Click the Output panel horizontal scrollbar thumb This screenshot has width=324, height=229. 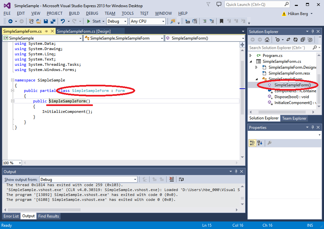click(44, 210)
